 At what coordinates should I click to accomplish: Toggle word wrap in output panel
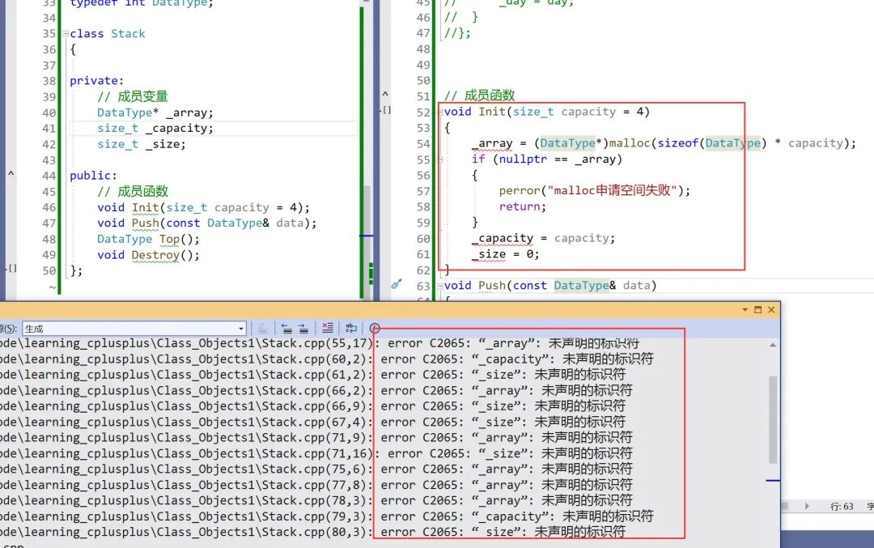pos(351,329)
